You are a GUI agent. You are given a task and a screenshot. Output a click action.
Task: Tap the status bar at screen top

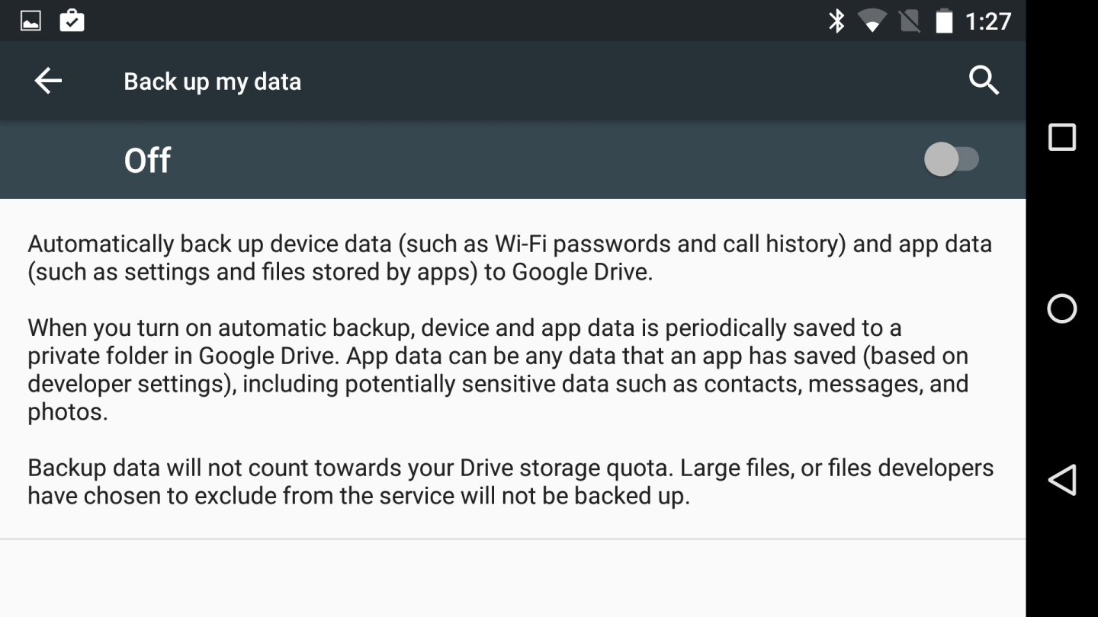457,21
